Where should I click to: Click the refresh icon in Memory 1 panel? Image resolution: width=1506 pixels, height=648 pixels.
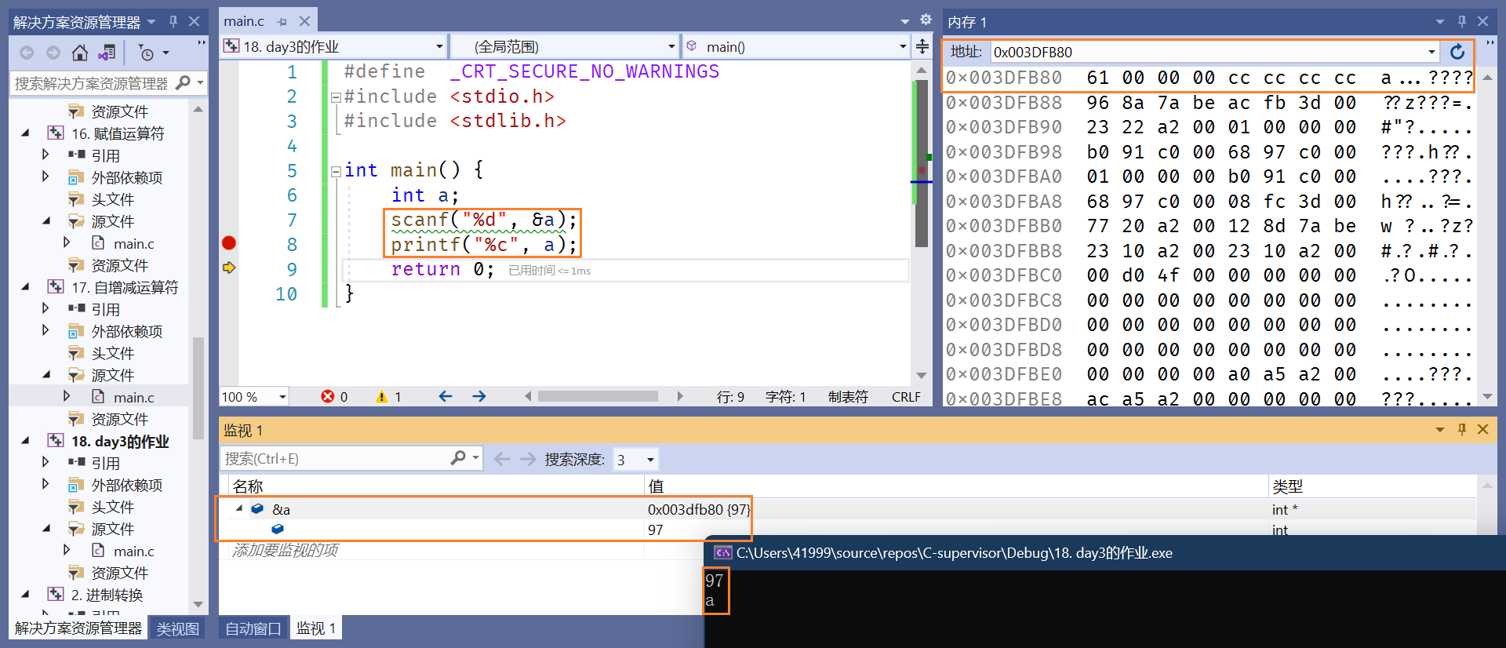[1457, 52]
